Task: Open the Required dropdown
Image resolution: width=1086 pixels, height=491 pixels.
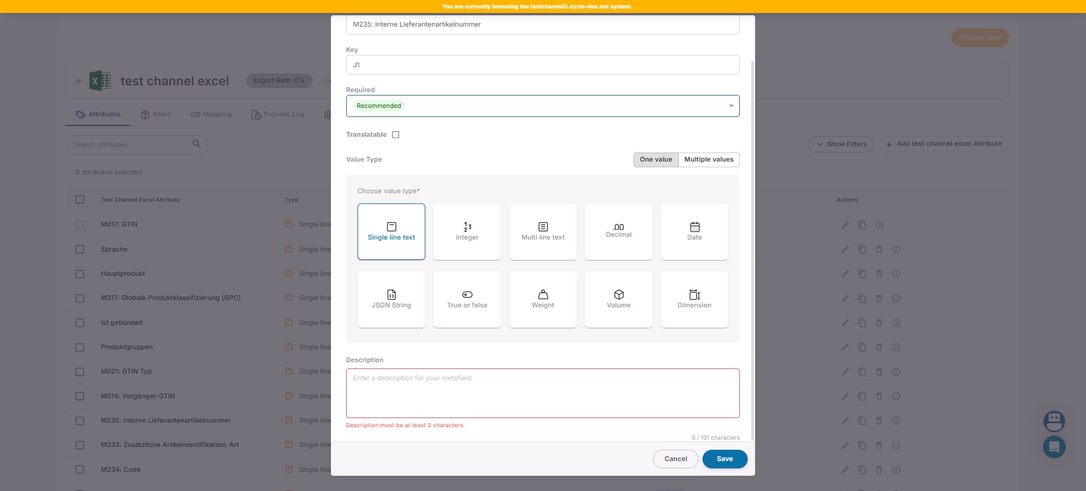Action: [542, 106]
